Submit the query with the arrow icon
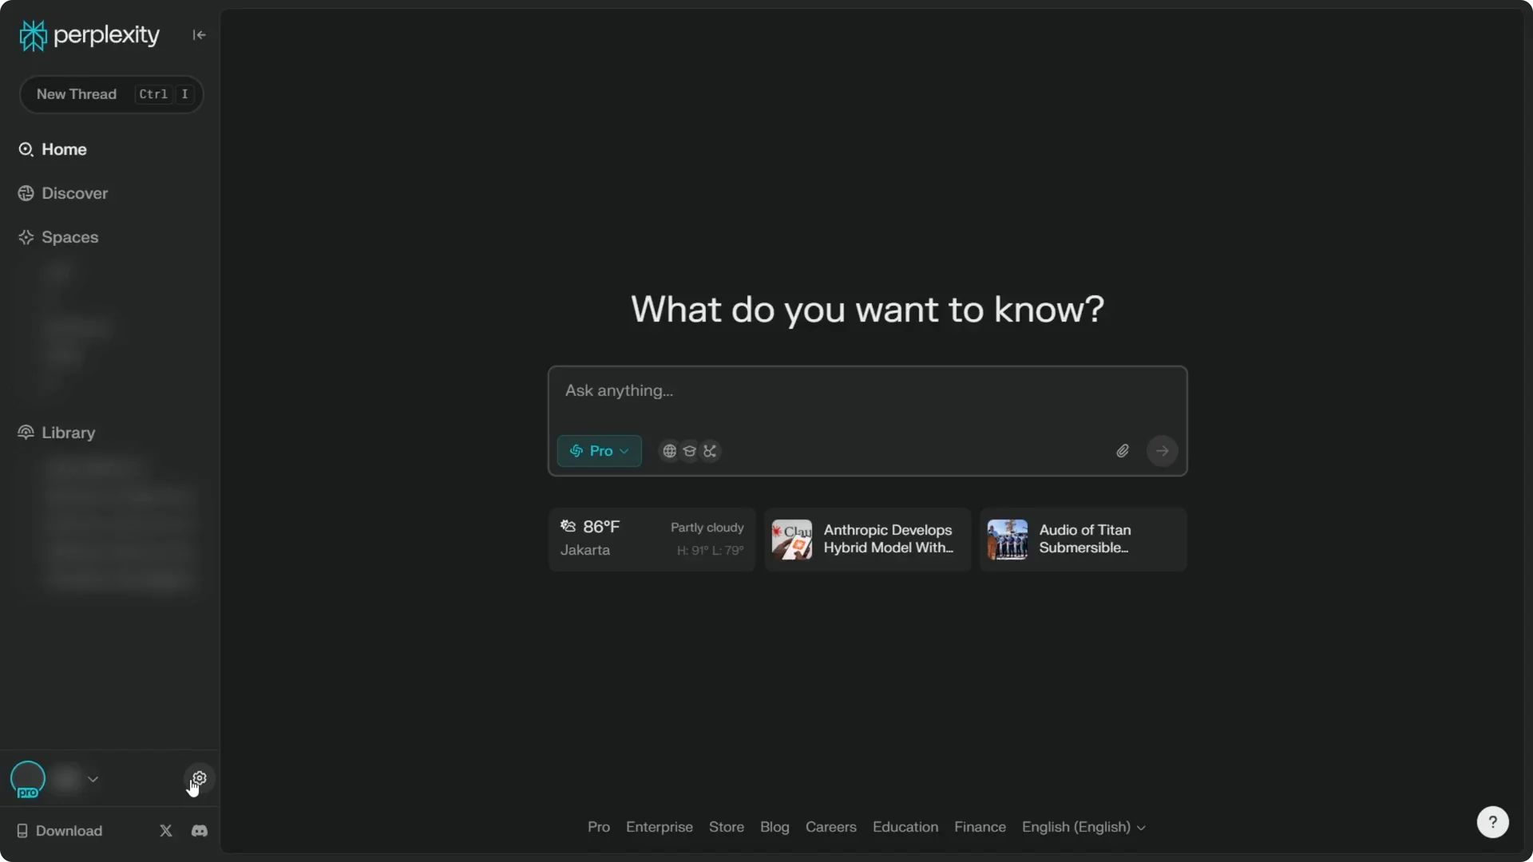 tap(1162, 451)
